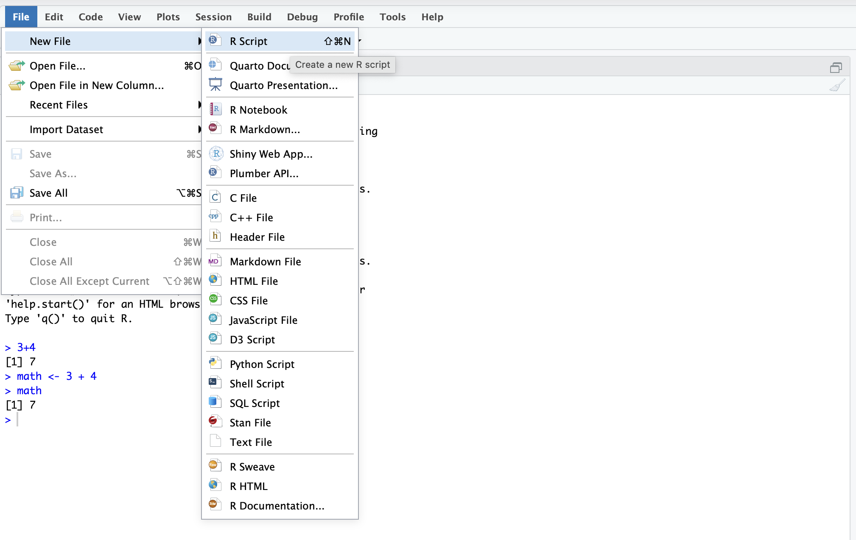Open the Tools menu
The image size is (856, 540).
[x=392, y=17]
